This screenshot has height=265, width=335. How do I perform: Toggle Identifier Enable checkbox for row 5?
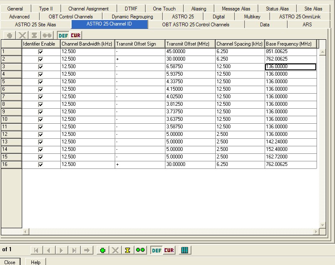tap(40, 82)
